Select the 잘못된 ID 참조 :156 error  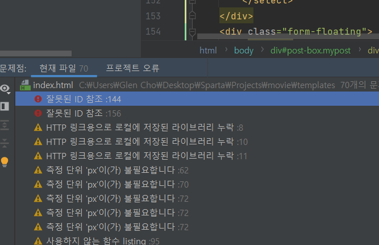point(197,113)
